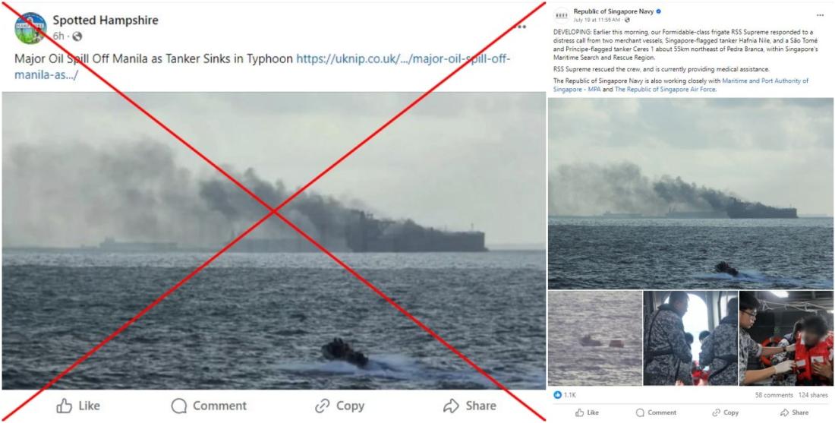
Task: Click the globe privacy icon beside 6h
Action: tap(77, 36)
